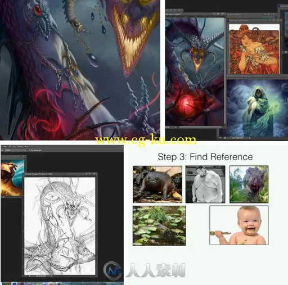Select the lily pad pond reference photo

click(159, 225)
